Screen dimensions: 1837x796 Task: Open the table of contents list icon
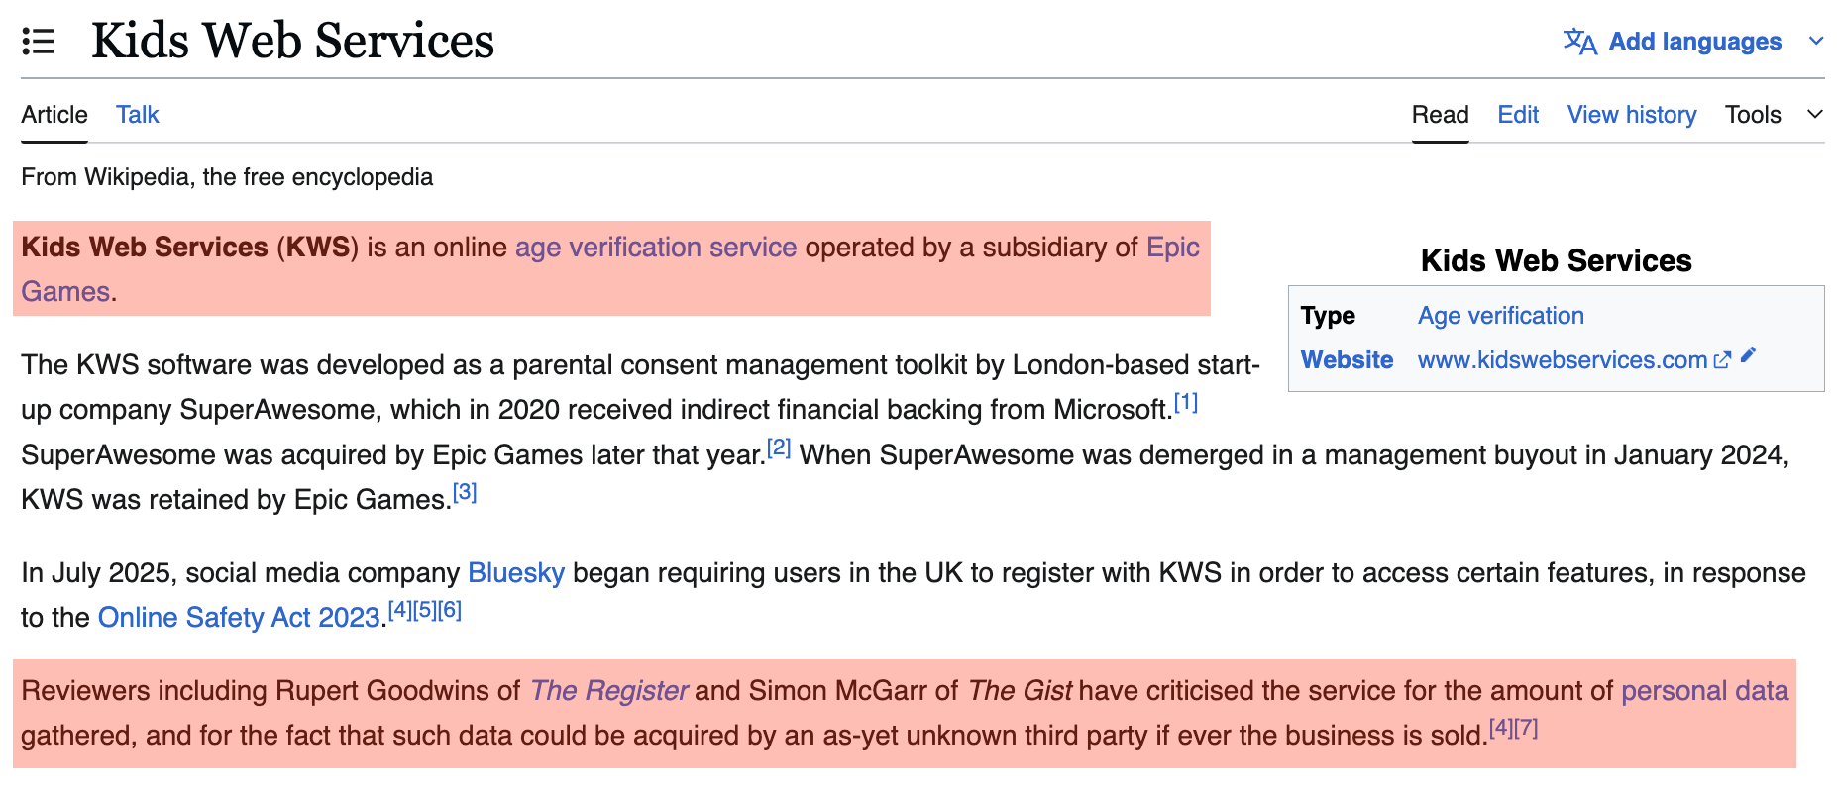coord(38,42)
